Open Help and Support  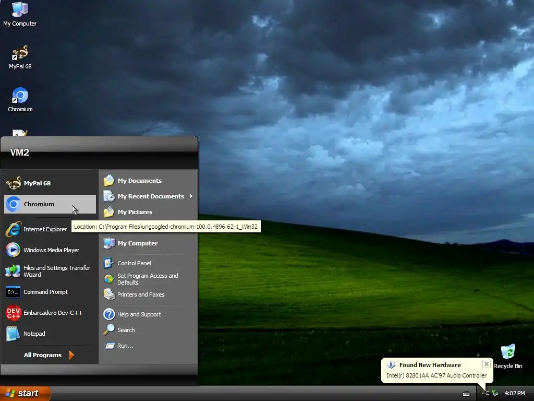pos(148,314)
